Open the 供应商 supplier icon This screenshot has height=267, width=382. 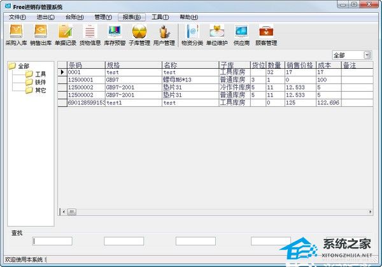pos(241,35)
